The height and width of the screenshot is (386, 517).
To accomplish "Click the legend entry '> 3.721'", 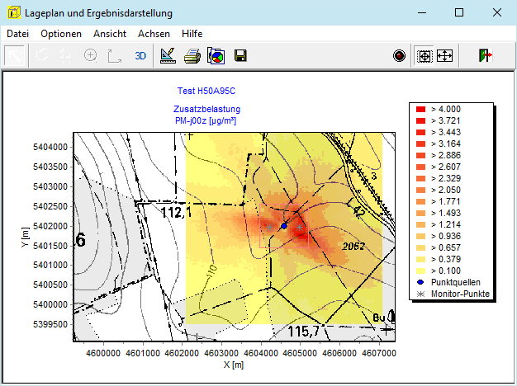I will click(x=445, y=120).
